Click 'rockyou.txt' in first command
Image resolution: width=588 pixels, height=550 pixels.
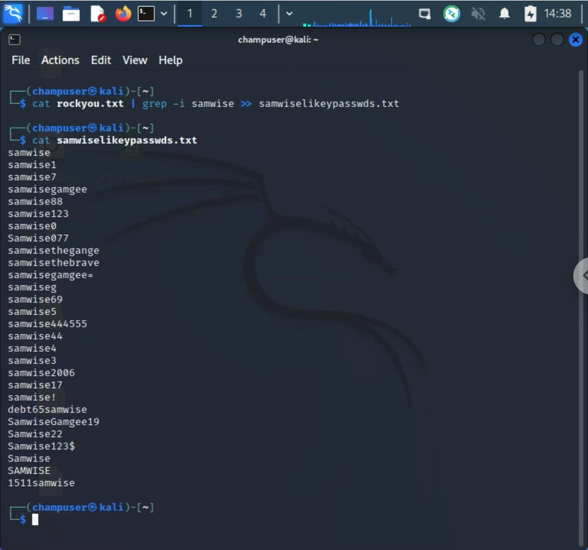coord(90,103)
